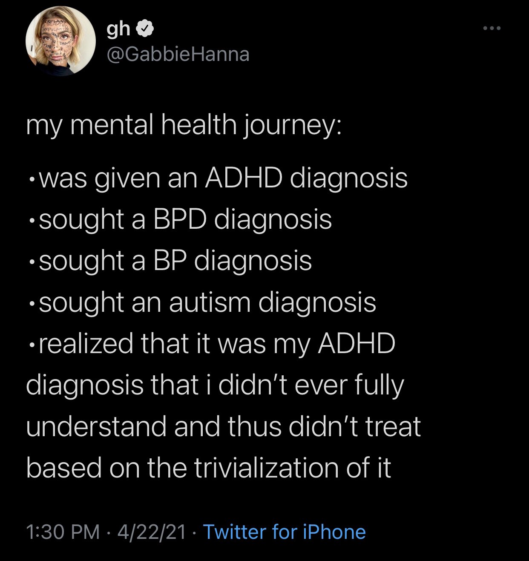Screen dimensions: 529x561
Task: Click the 'sought a BP diagnosis' line
Action: click(x=169, y=261)
